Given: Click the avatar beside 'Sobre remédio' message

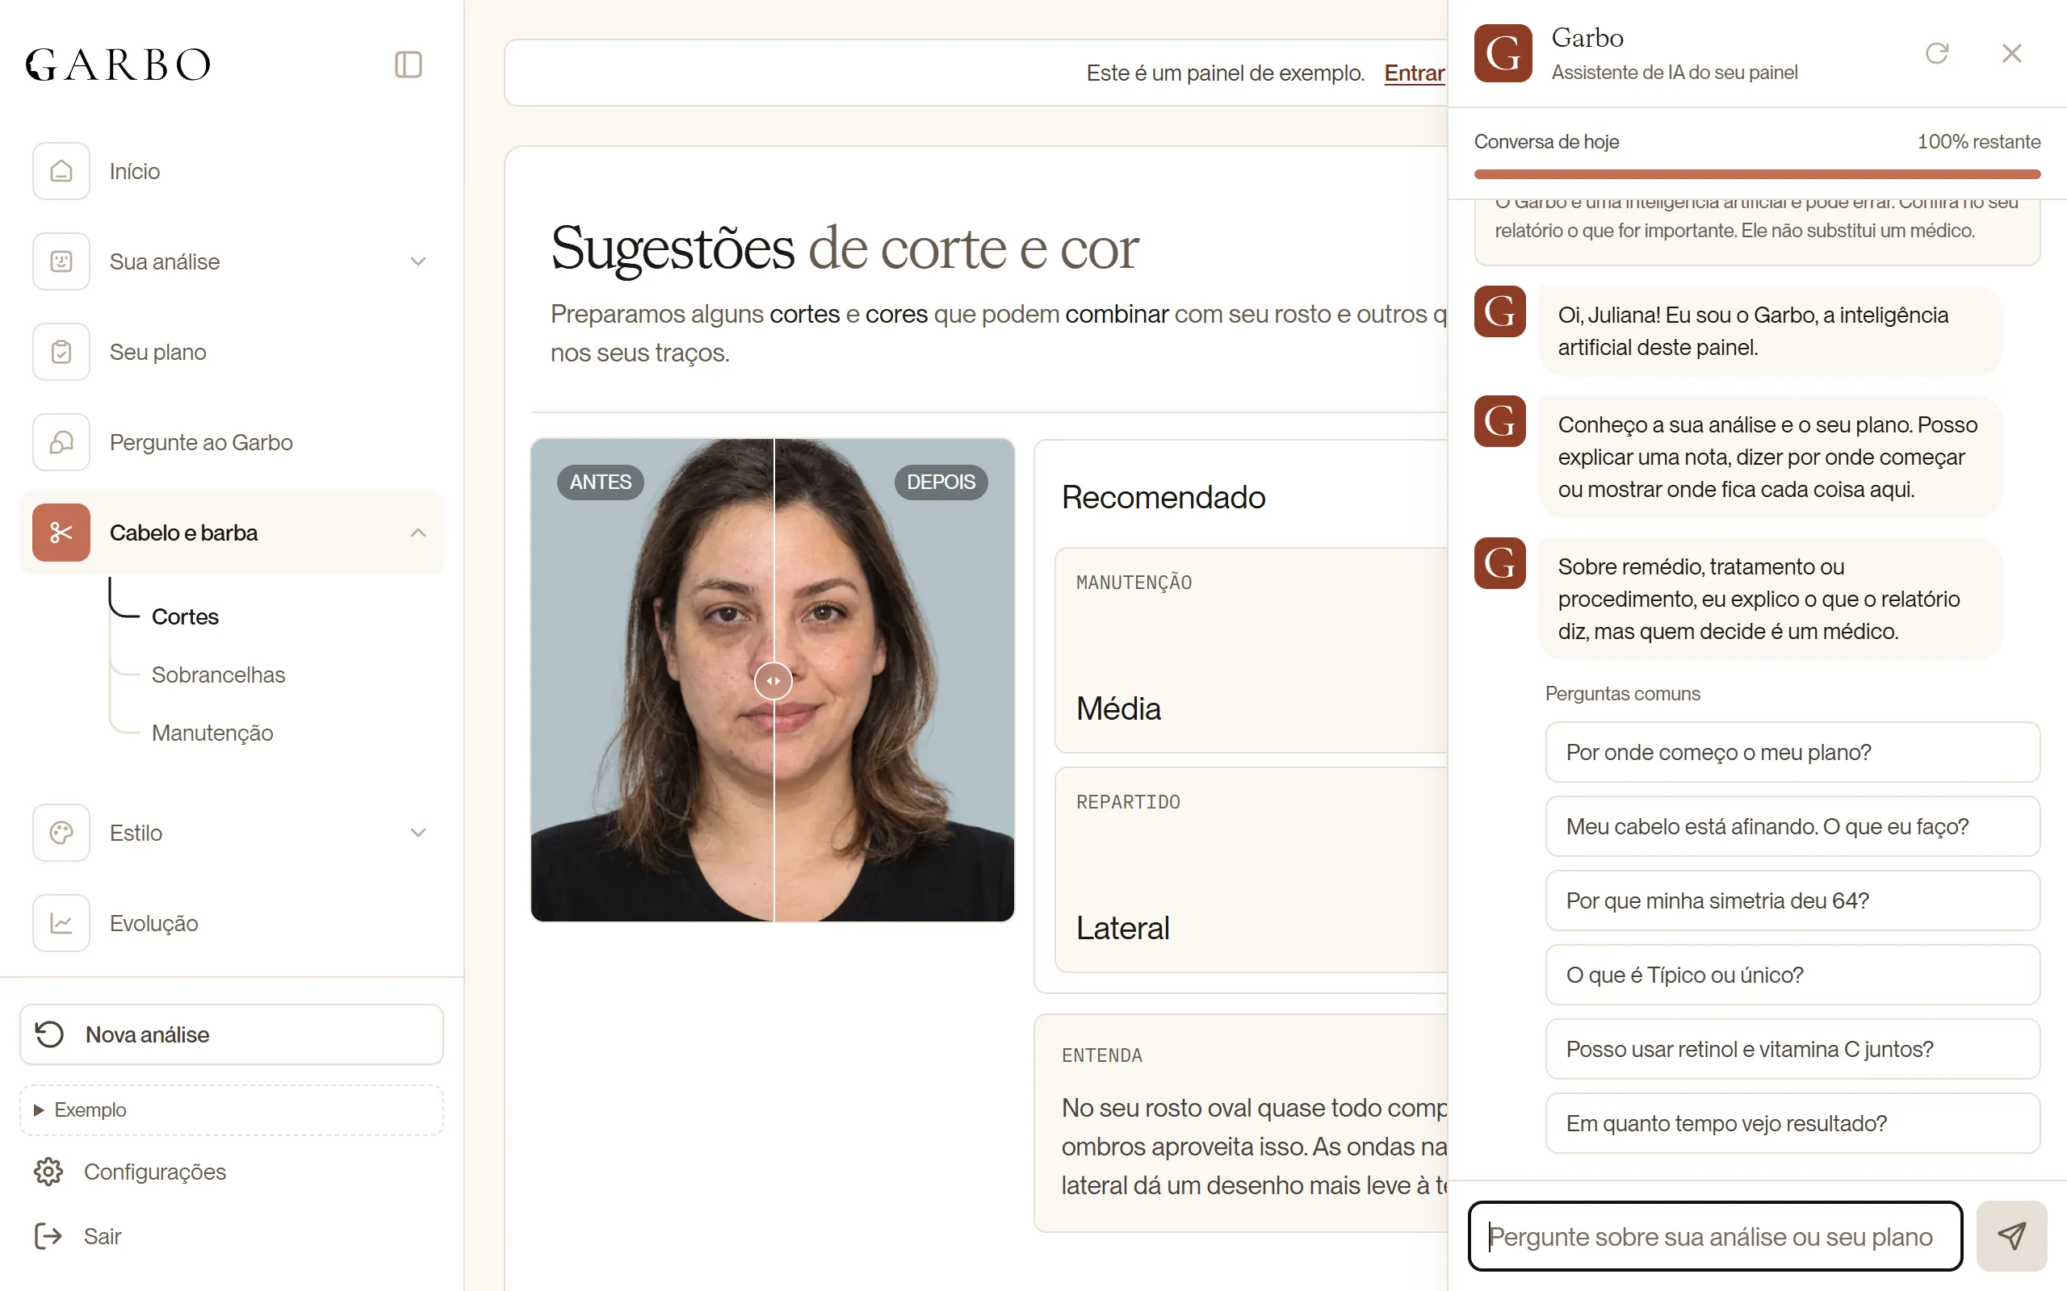Looking at the screenshot, I should click(x=1500, y=562).
